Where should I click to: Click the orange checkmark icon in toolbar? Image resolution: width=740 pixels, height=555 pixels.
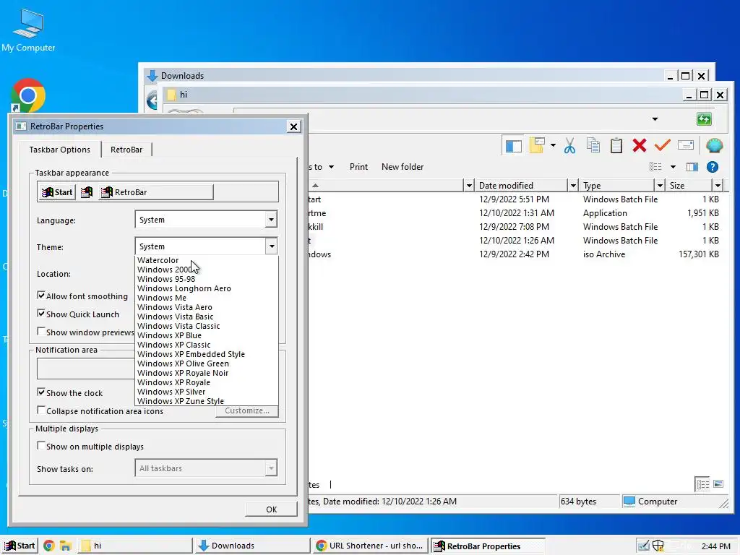(x=663, y=145)
